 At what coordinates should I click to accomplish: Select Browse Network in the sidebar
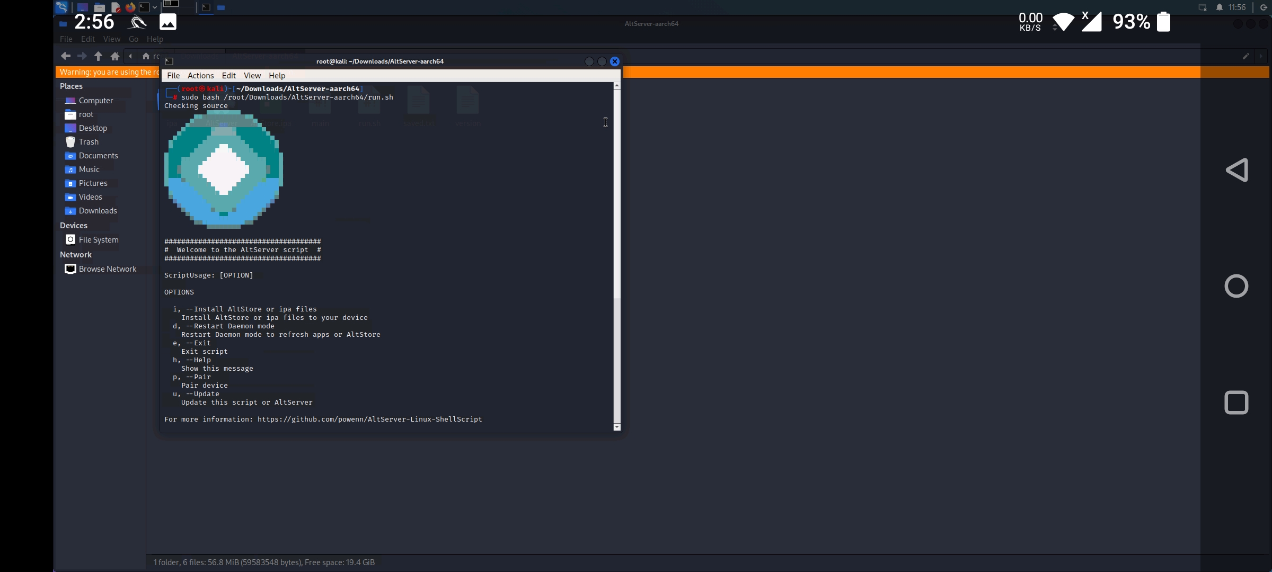point(107,269)
